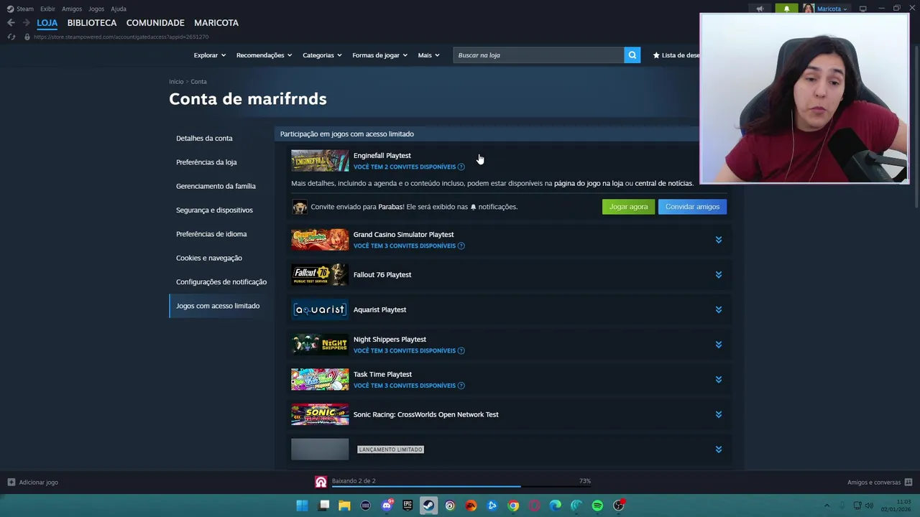Open the Ajuda menu
Image resolution: width=920 pixels, height=517 pixels.
tap(119, 9)
